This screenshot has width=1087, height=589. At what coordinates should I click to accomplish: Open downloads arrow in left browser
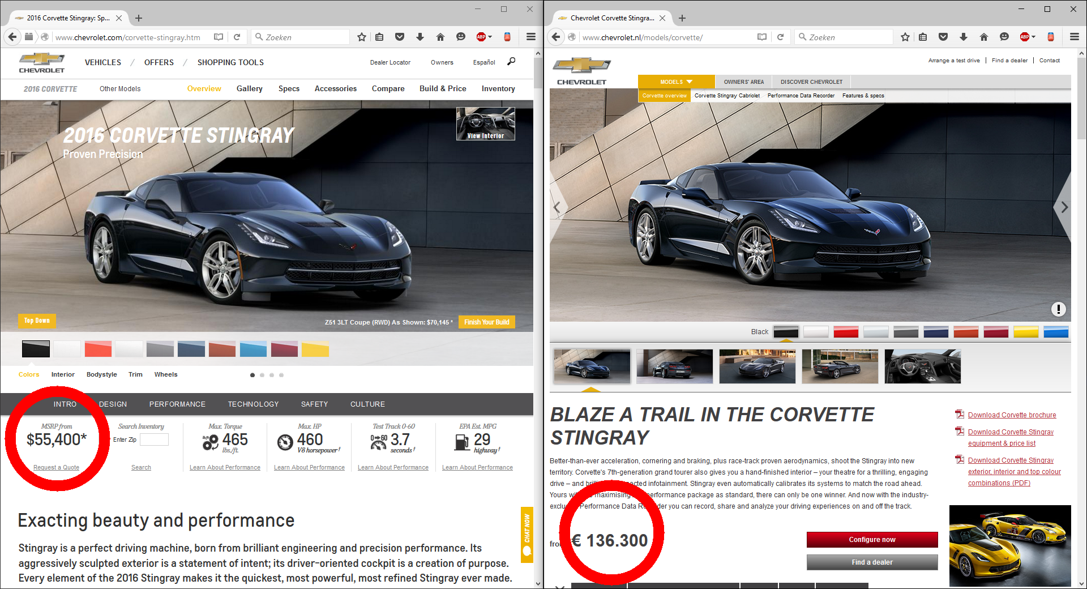click(x=420, y=37)
